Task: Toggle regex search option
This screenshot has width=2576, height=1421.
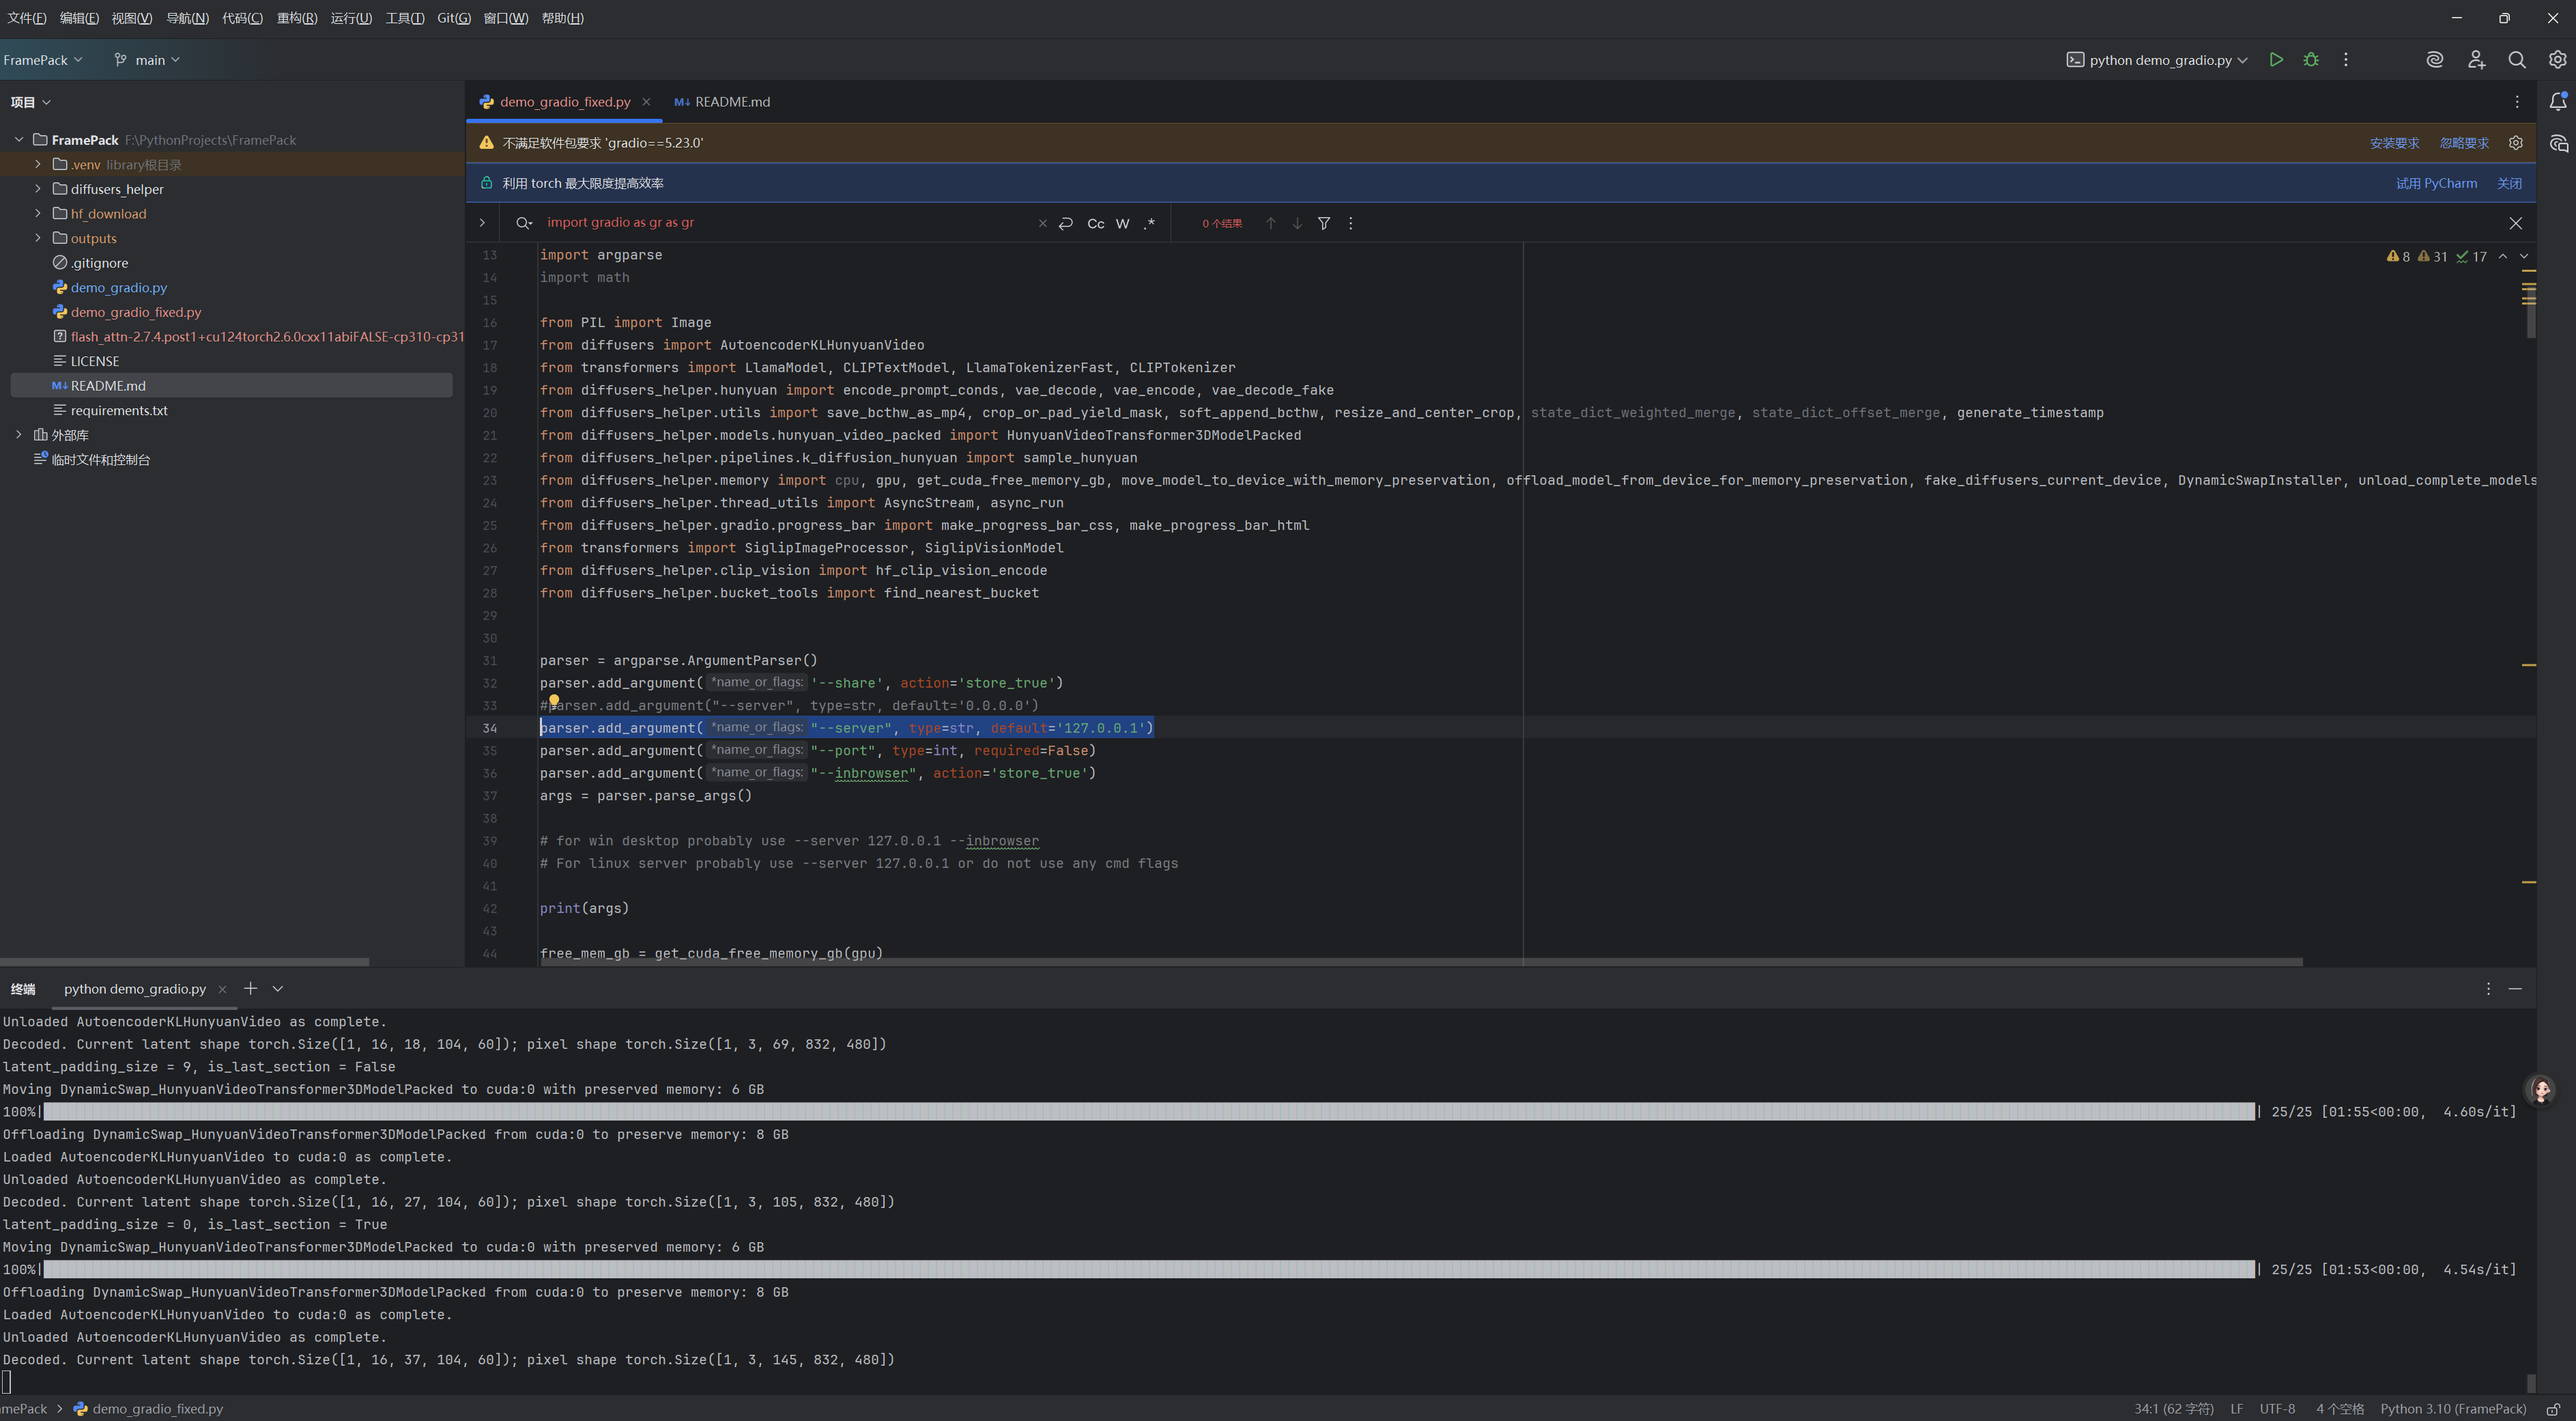Action: tap(1149, 223)
